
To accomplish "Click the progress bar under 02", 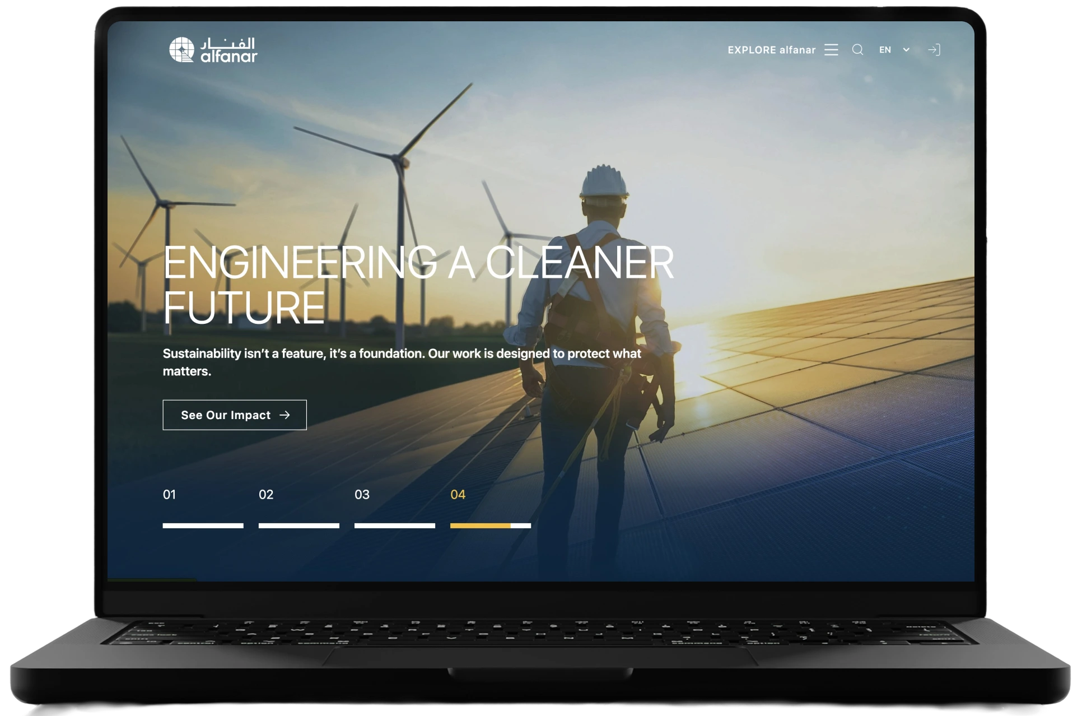I will click(x=299, y=526).
